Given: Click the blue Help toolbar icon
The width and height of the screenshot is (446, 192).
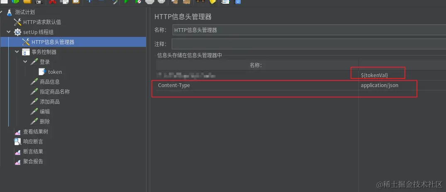Looking at the screenshot, I should pyautogui.click(x=237, y=1).
